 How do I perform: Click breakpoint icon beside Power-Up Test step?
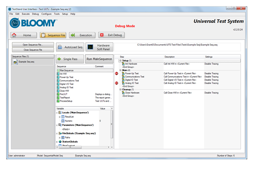[x=116, y=73]
